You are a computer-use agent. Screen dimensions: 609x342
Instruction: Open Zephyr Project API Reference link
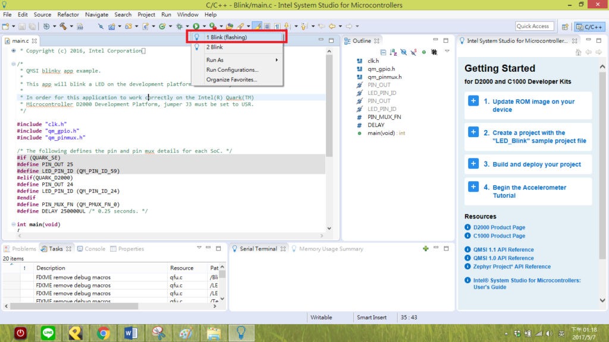point(512,267)
